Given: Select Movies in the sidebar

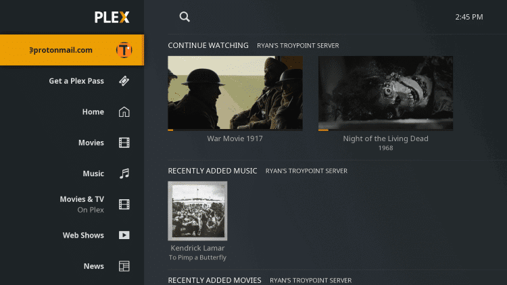Looking at the screenshot, I should tap(91, 142).
